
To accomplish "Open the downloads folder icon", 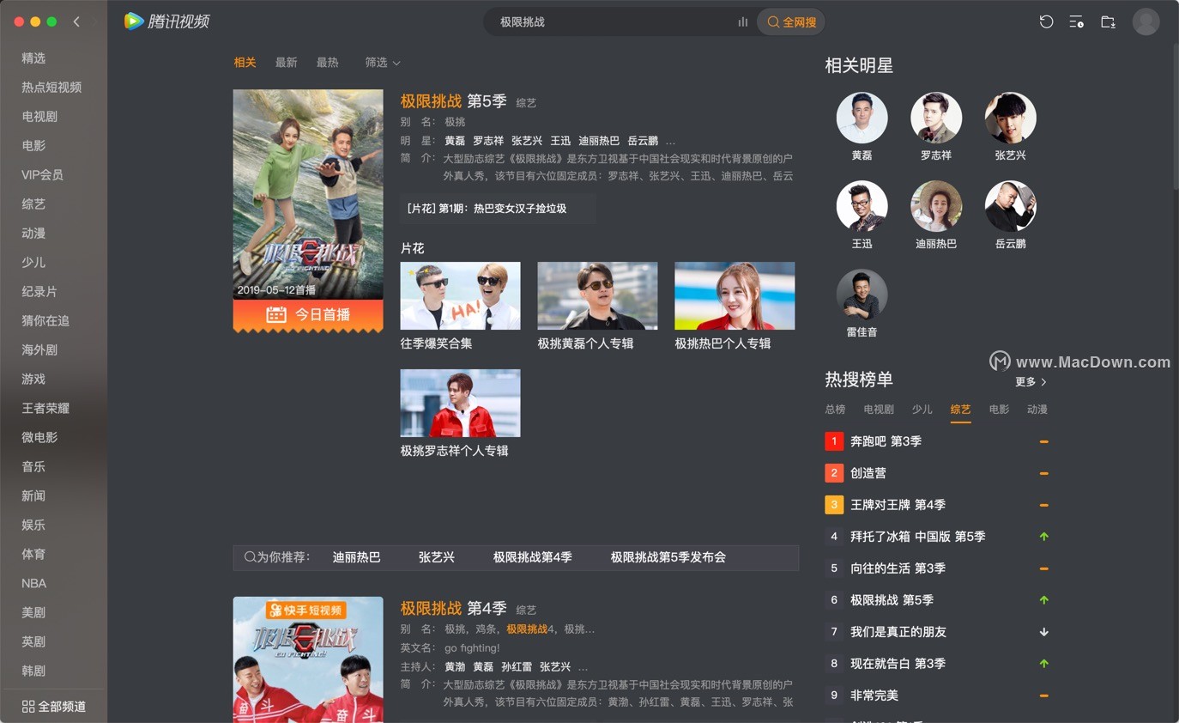I will 1108,21.
